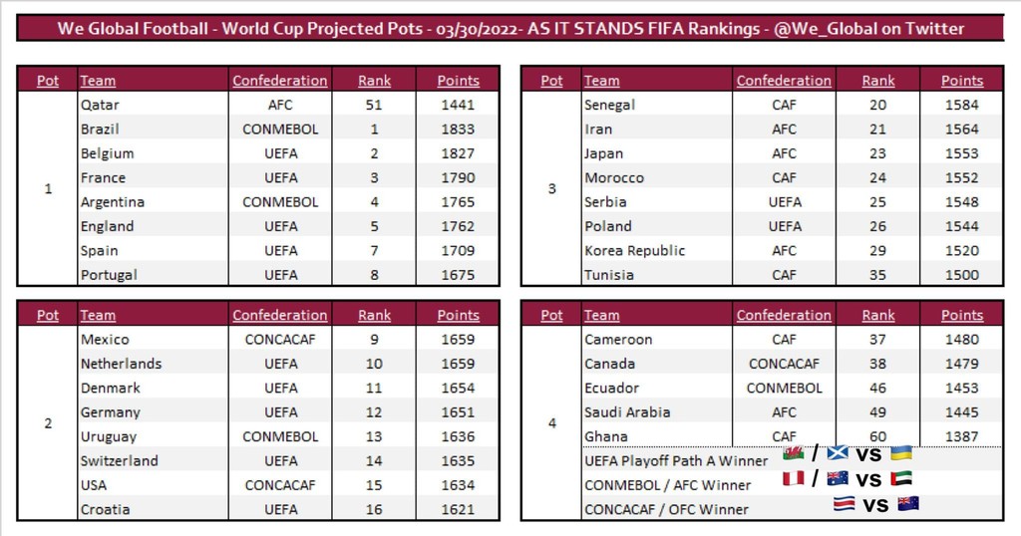Click the Rank header in Pot 4 table
The image size is (1021, 536).
878,315
